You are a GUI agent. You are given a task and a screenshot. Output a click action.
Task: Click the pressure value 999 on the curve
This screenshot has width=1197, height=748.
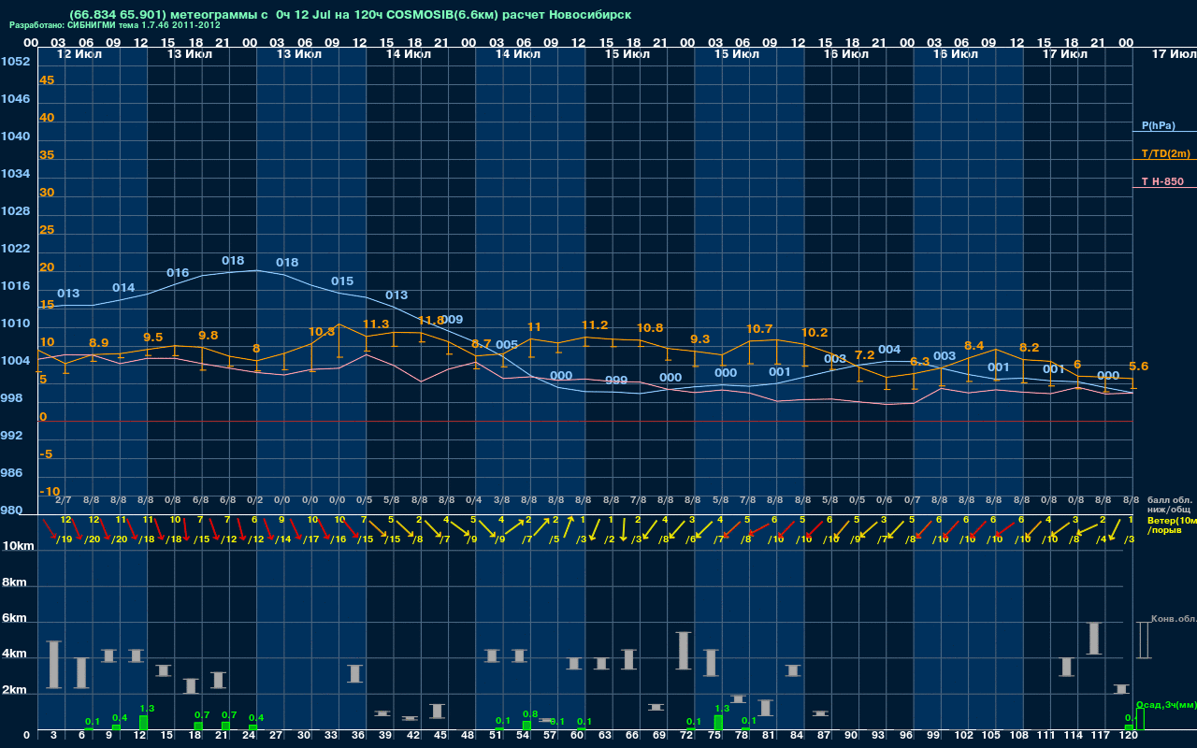point(616,381)
